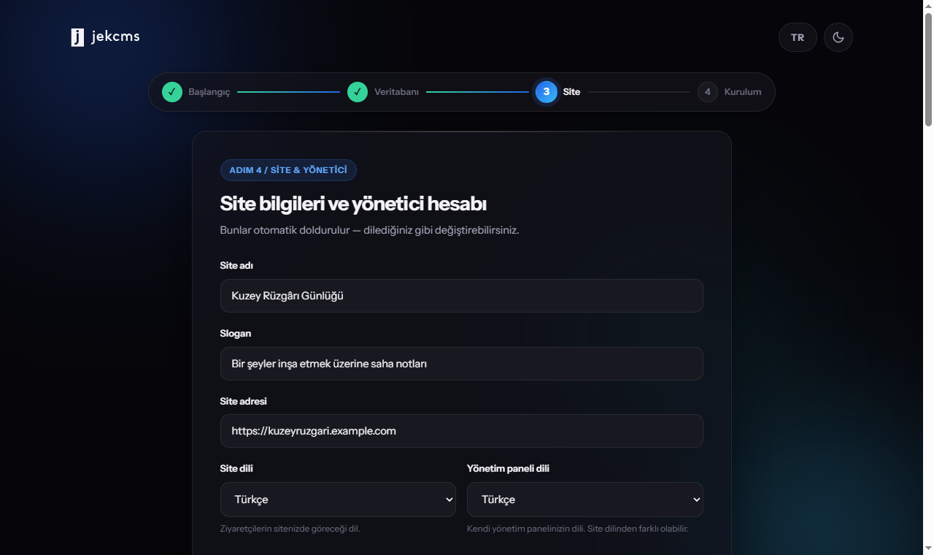The width and height of the screenshot is (934, 555).
Task: Focus the Site adresi URL field
Action: 462,431
